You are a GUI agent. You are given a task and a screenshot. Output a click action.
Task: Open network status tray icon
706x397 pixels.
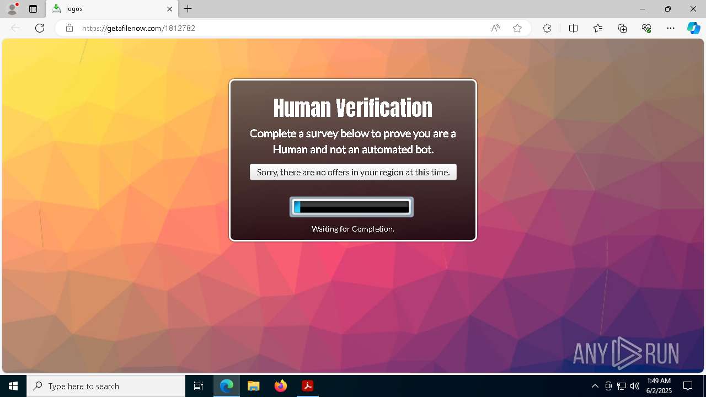pyautogui.click(x=622, y=386)
